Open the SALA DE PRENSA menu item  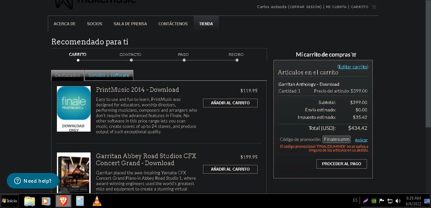pyautogui.click(x=130, y=24)
